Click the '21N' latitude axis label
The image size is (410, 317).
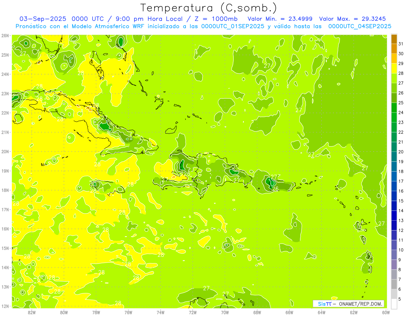point(5,132)
